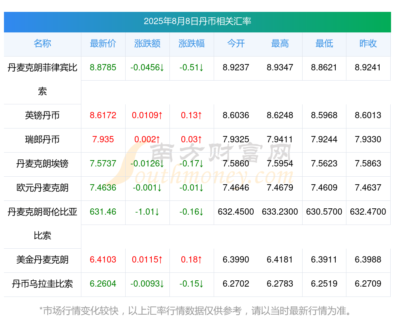Click the latest price 8.6172
This screenshot has width=395, height=323.
coord(103,115)
